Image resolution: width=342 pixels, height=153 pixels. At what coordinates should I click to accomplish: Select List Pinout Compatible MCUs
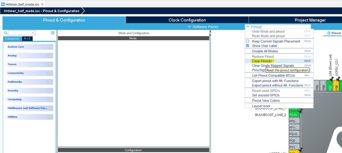click(279, 75)
